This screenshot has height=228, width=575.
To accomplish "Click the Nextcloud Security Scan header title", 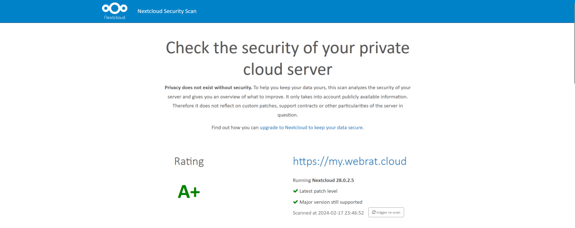I will [167, 11].
